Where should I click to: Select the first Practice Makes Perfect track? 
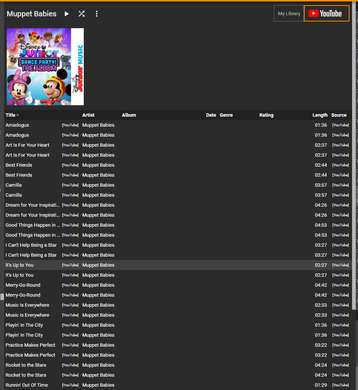(178, 345)
